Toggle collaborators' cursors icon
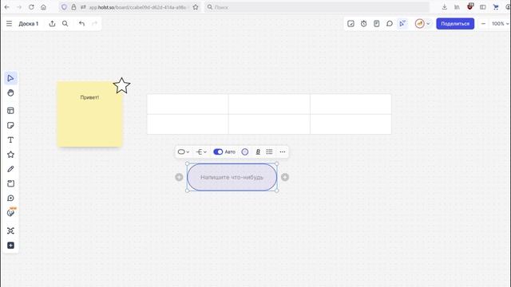Viewport: 511px width, 287px height. tap(402, 23)
